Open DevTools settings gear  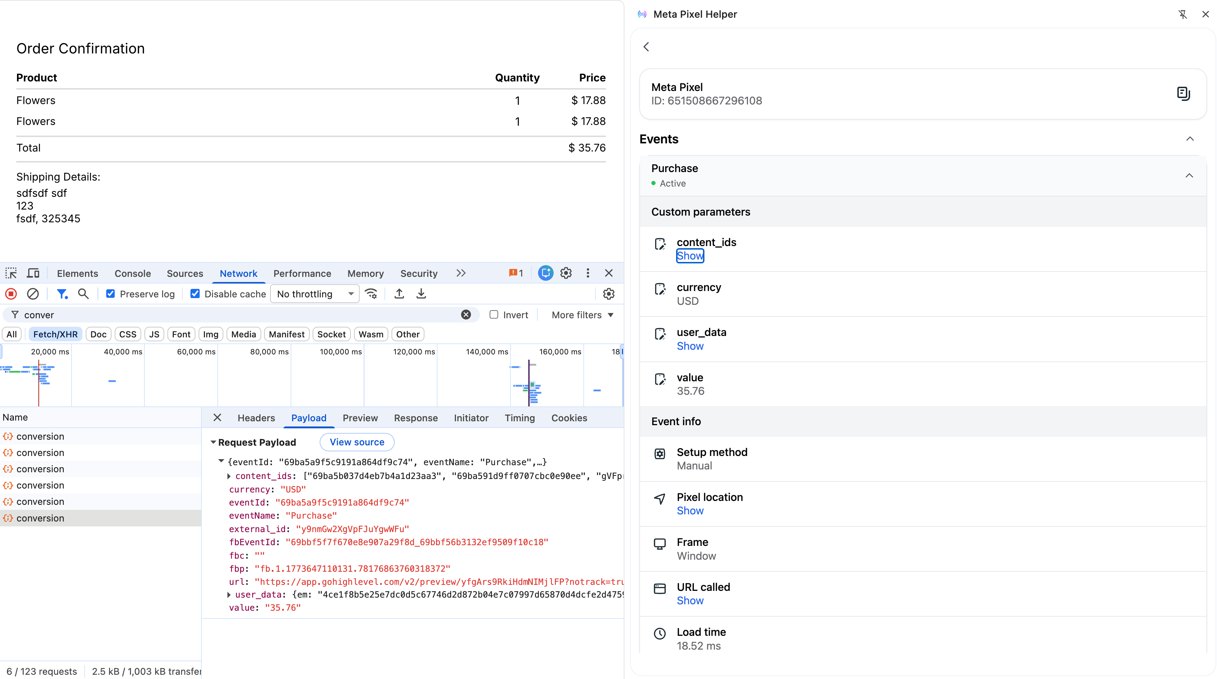[x=566, y=273]
